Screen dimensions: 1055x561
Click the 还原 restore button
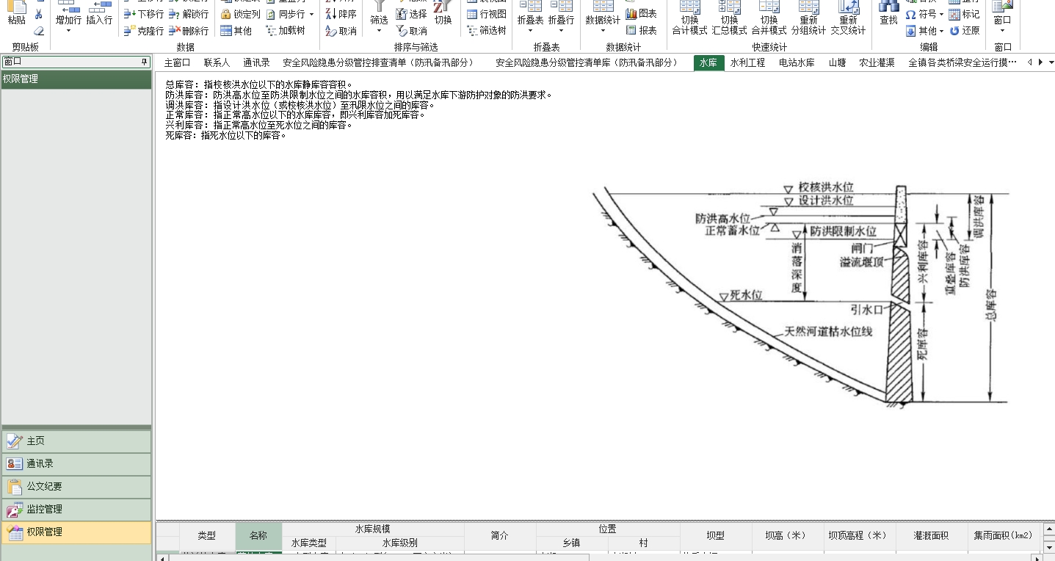point(965,31)
